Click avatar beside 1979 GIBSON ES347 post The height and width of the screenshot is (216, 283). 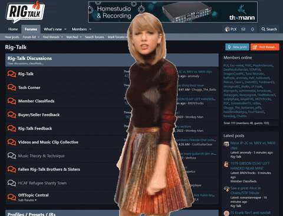click(226, 164)
